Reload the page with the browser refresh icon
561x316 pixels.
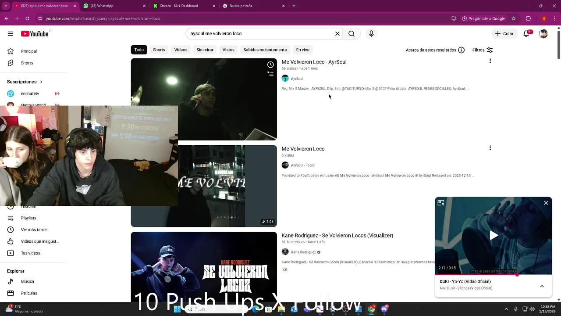coord(27,18)
